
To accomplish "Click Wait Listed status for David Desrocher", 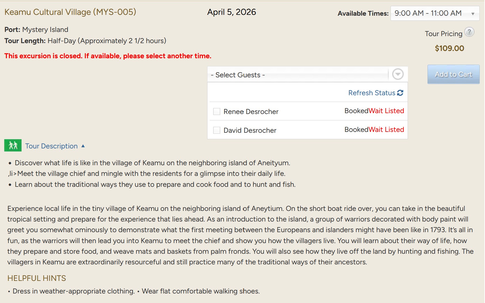I will [x=386, y=130].
